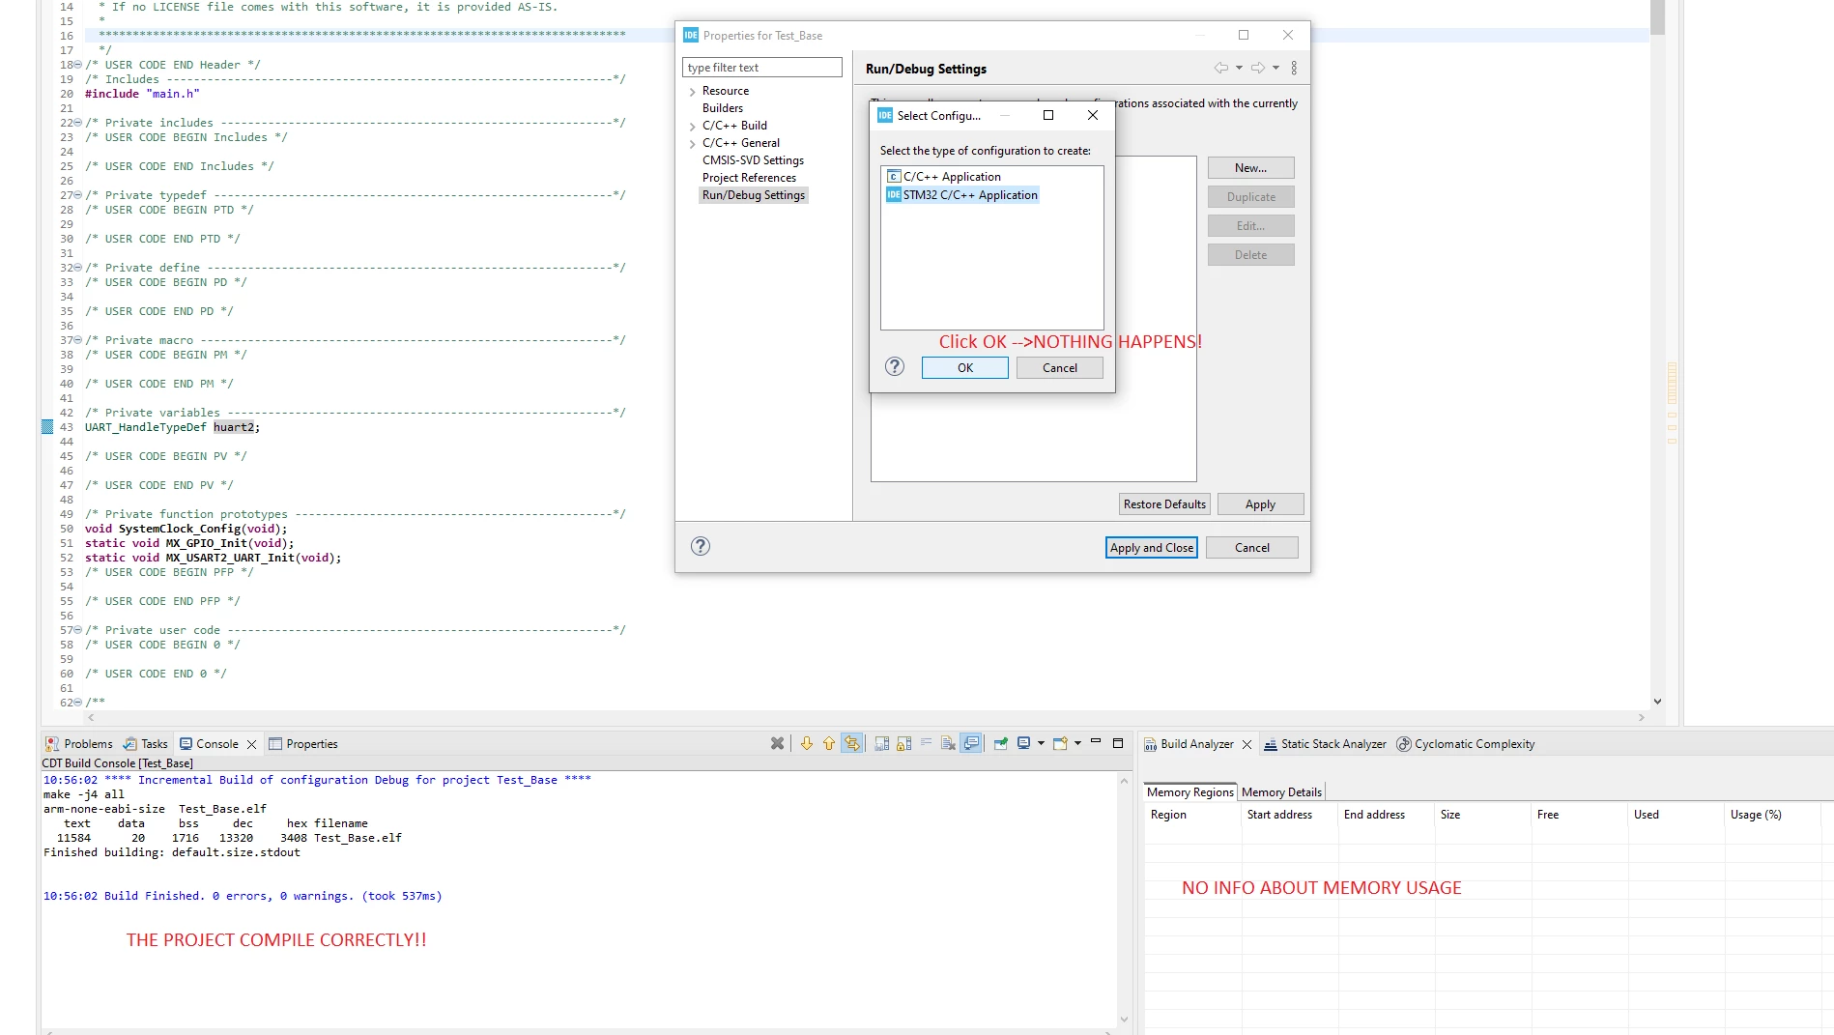Expand the C/C++ General tree node
The width and height of the screenshot is (1834, 1035).
(692, 144)
